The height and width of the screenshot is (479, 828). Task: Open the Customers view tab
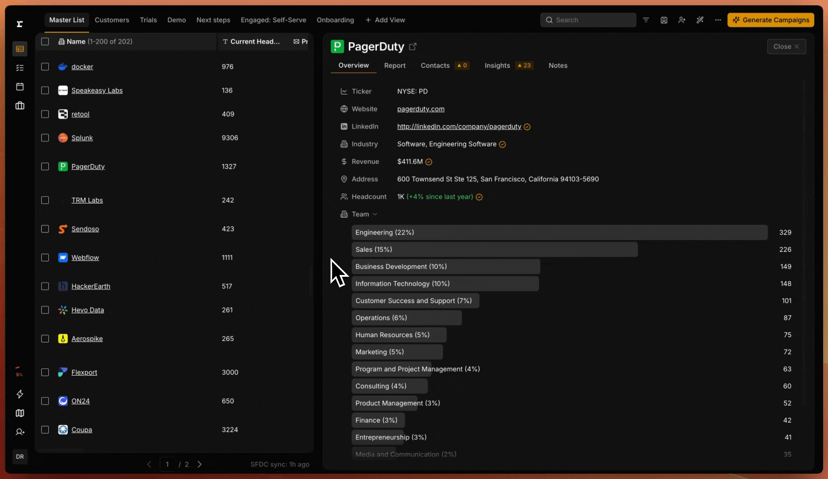pos(112,20)
